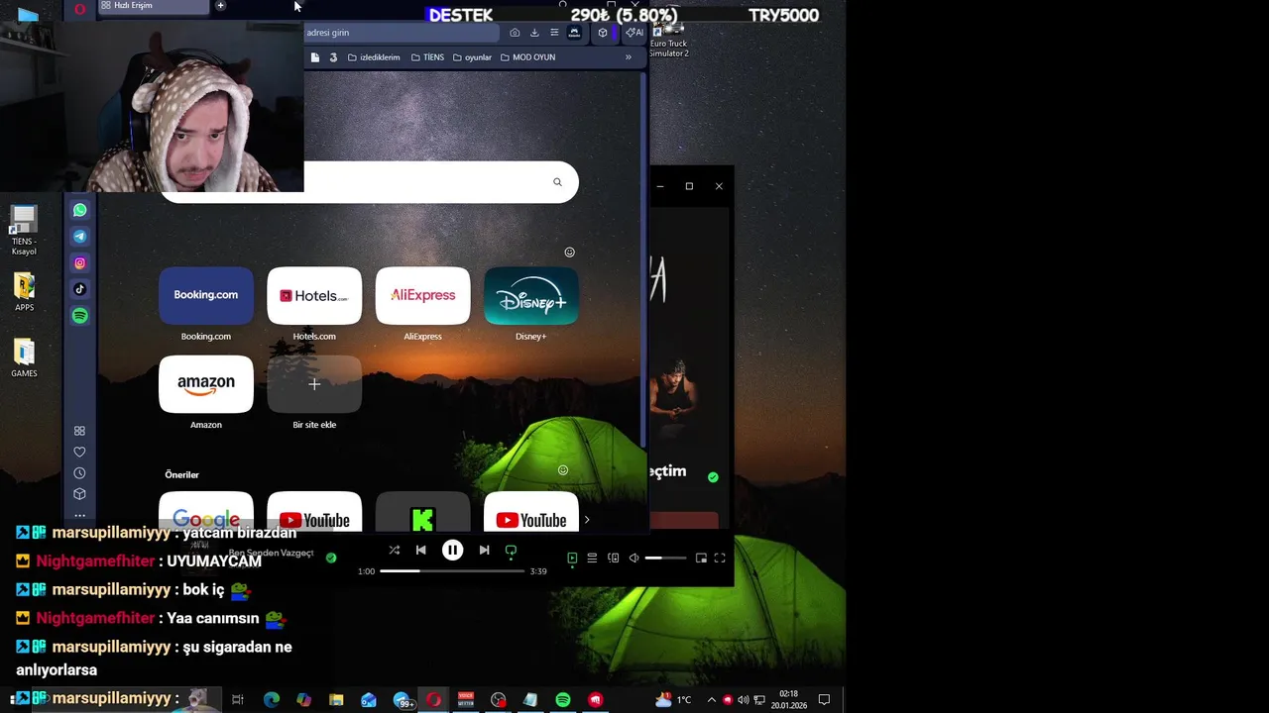Click the smiley icon near suggestions

tap(563, 470)
